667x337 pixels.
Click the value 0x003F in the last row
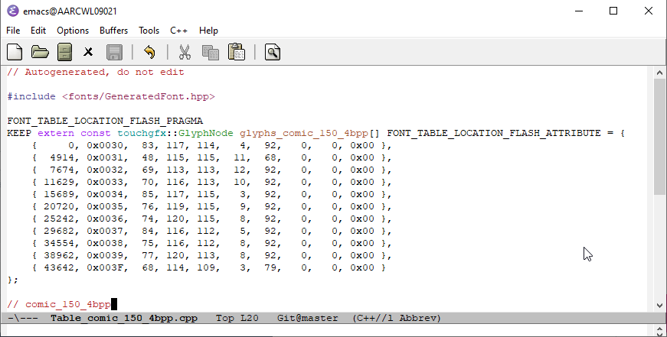click(105, 267)
